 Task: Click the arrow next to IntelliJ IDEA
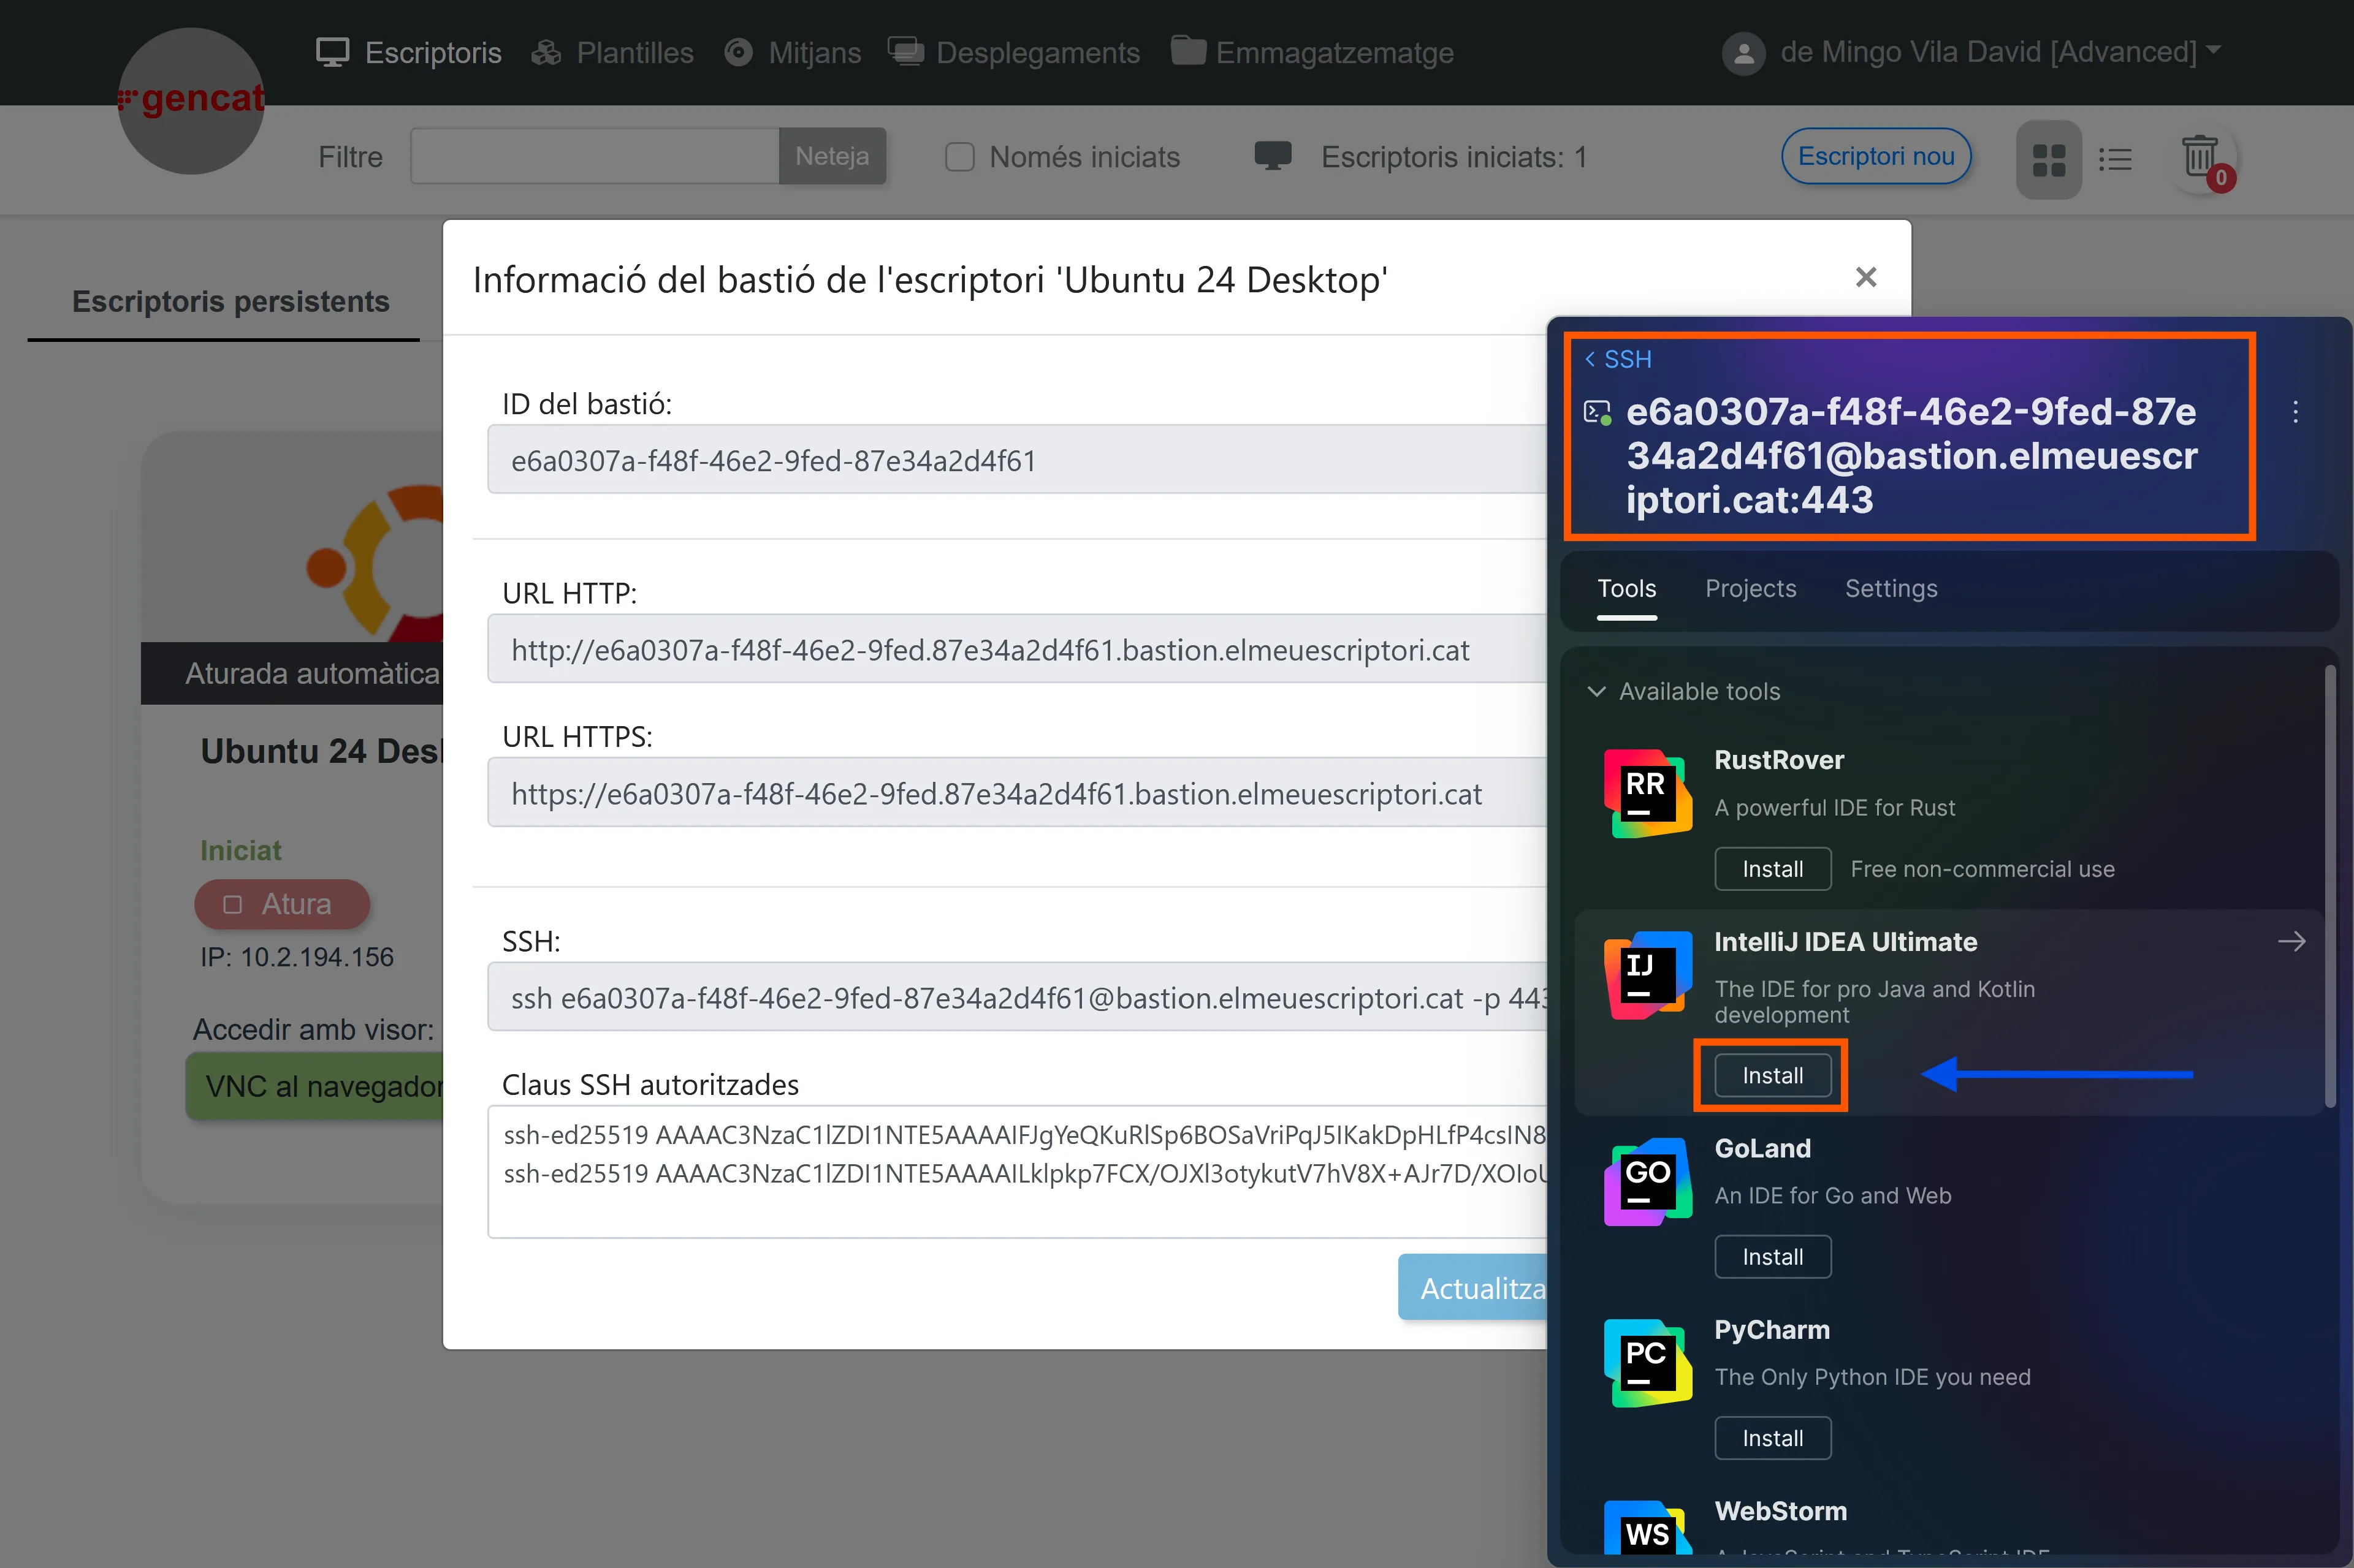tap(2291, 941)
